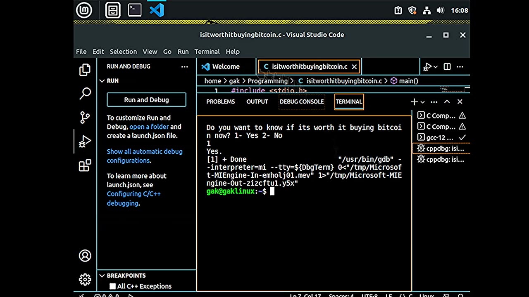Select the second C Comp... terminal entry

pyautogui.click(x=441, y=127)
